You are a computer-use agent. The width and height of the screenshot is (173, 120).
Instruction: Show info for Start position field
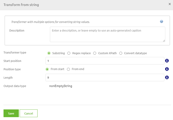click(167, 61)
